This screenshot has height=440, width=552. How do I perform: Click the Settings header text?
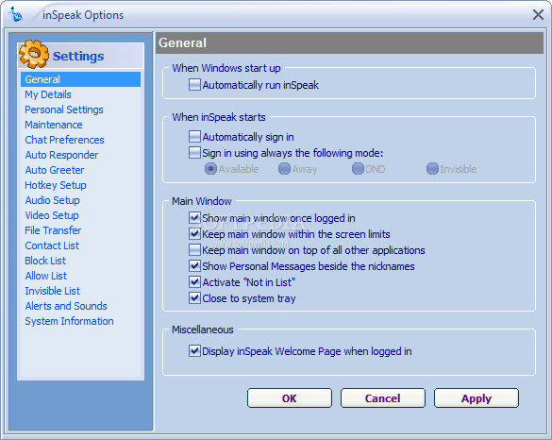coord(78,56)
